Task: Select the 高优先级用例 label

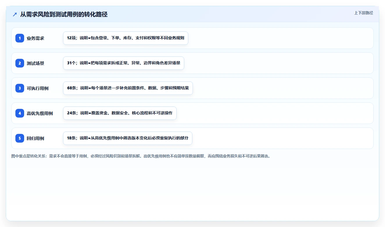Action: point(40,113)
